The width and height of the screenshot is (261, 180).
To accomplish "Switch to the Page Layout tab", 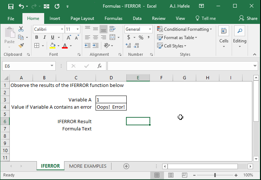I will (x=82, y=18).
